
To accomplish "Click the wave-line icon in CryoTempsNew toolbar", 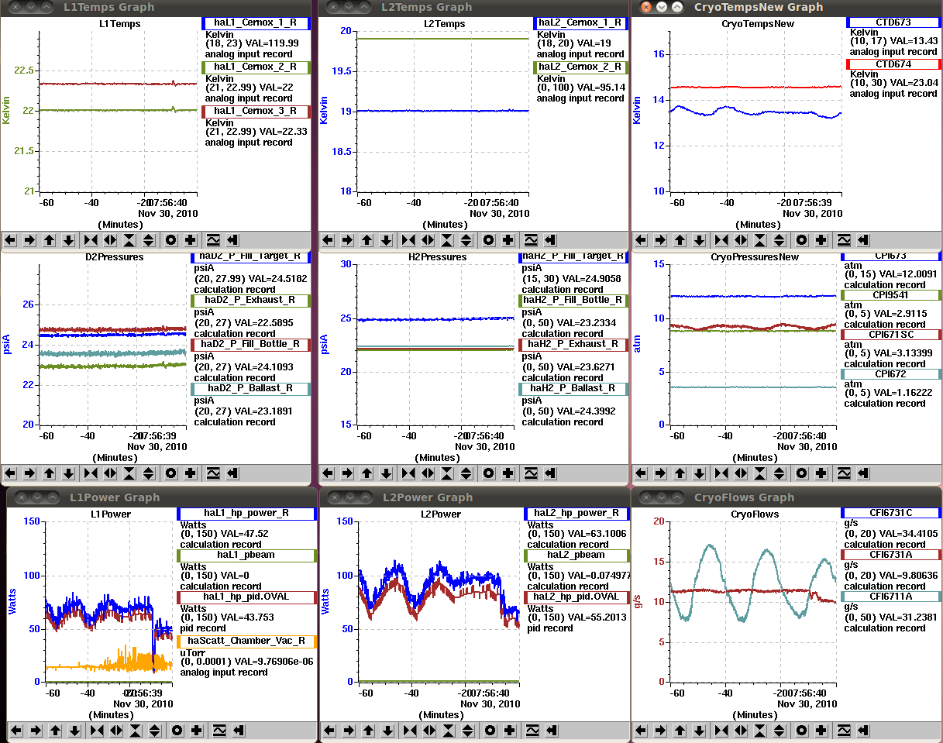I will [844, 240].
